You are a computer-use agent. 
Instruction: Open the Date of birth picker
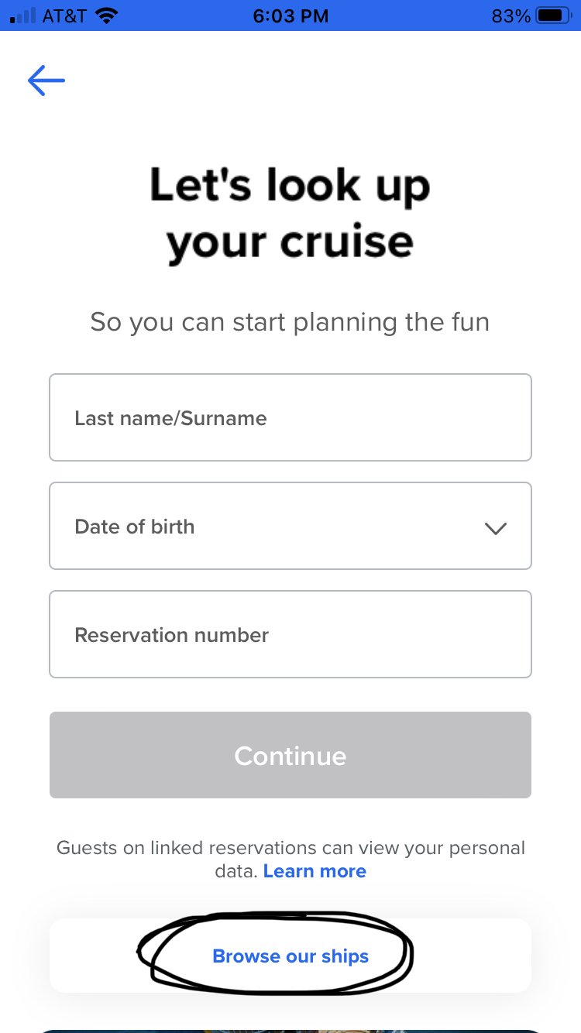click(x=290, y=526)
